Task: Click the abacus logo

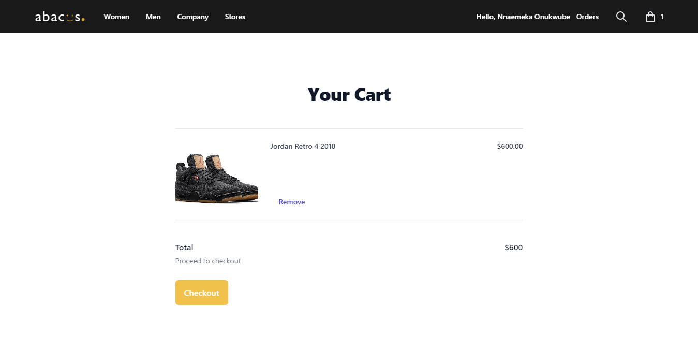Action: (x=60, y=17)
